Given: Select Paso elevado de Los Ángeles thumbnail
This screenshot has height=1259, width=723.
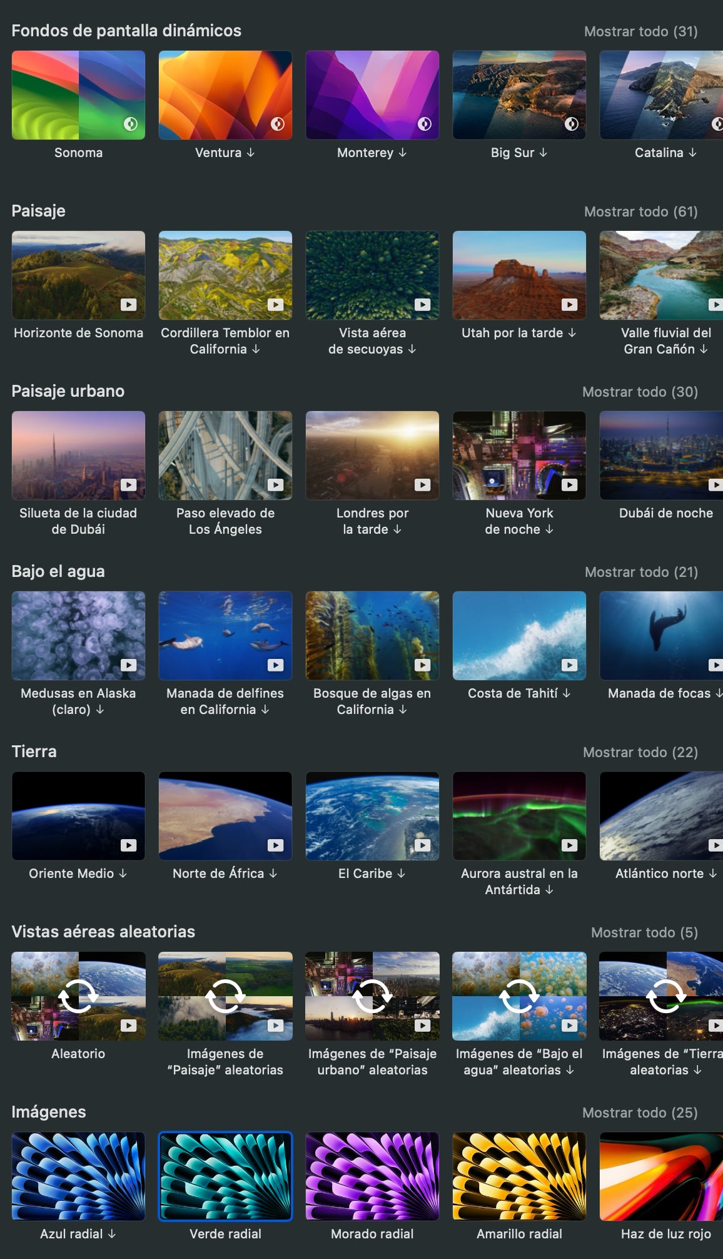Looking at the screenshot, I should tap(225, 456).
